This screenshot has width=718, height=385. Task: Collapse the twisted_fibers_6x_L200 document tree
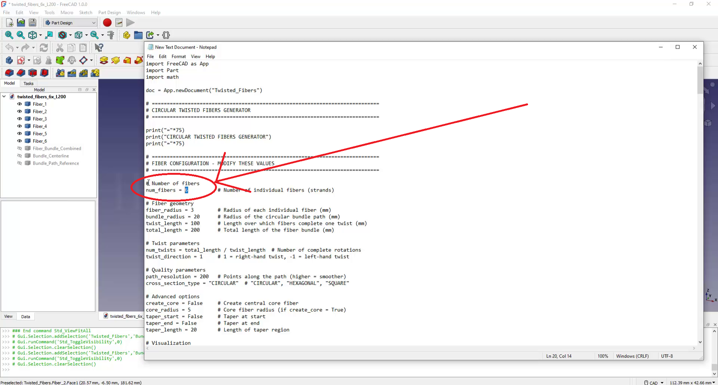(4, 97)
